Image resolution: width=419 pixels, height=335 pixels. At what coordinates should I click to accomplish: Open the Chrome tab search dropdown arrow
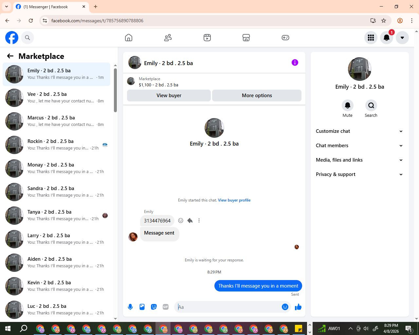pos(6,7)
